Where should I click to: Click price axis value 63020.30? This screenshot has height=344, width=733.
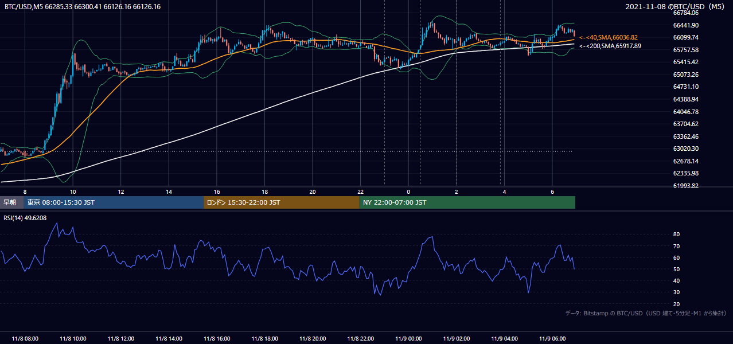(x=685, y=148)
